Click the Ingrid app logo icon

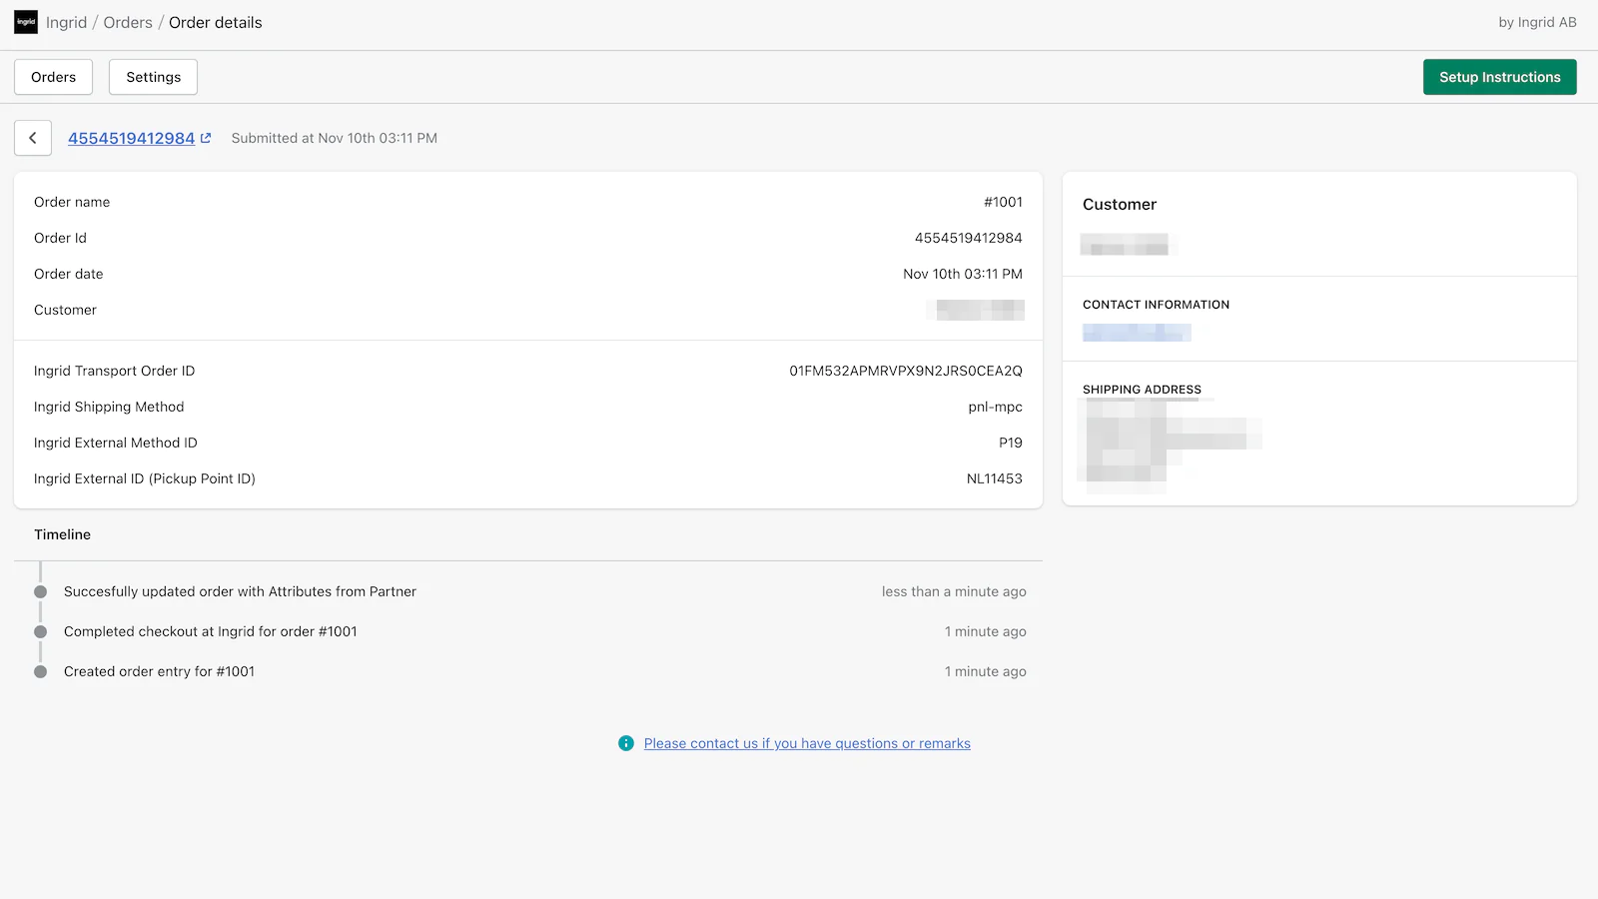click(x=26, y=22)
